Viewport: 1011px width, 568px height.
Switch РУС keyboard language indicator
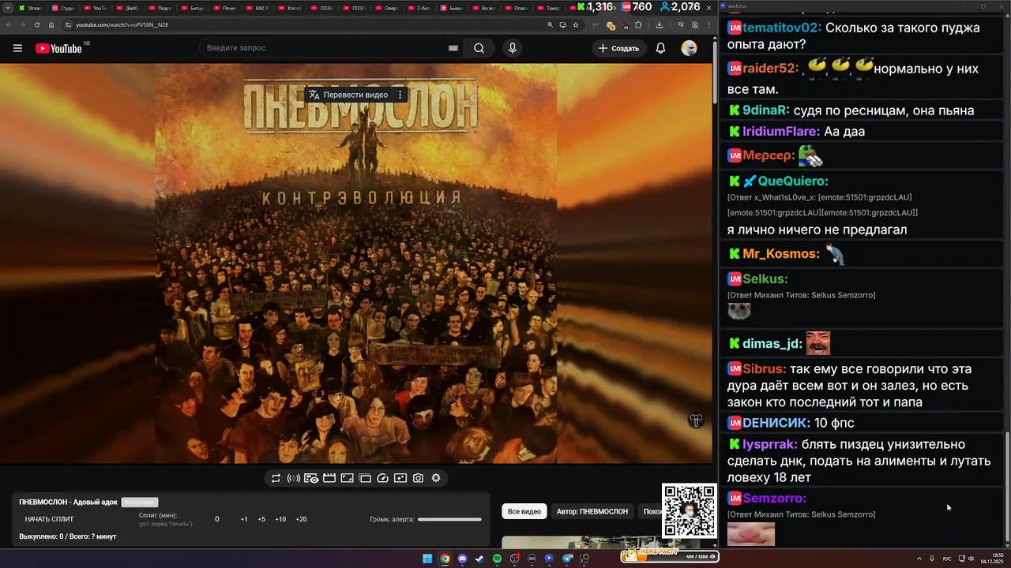click(947, 559)
